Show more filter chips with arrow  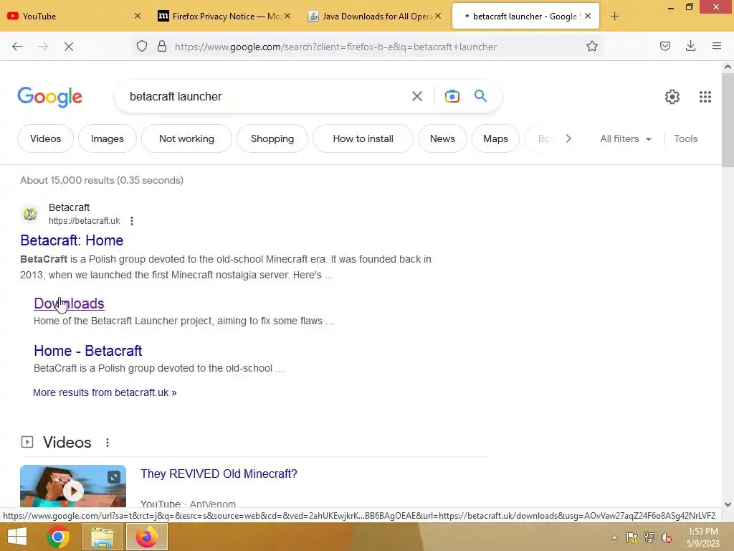(x=568, y=138)
